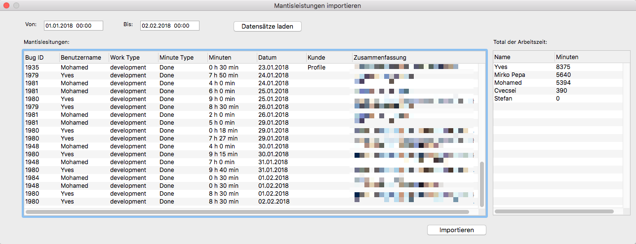
Task: Click into the Bis end date field
Action: 169,26
